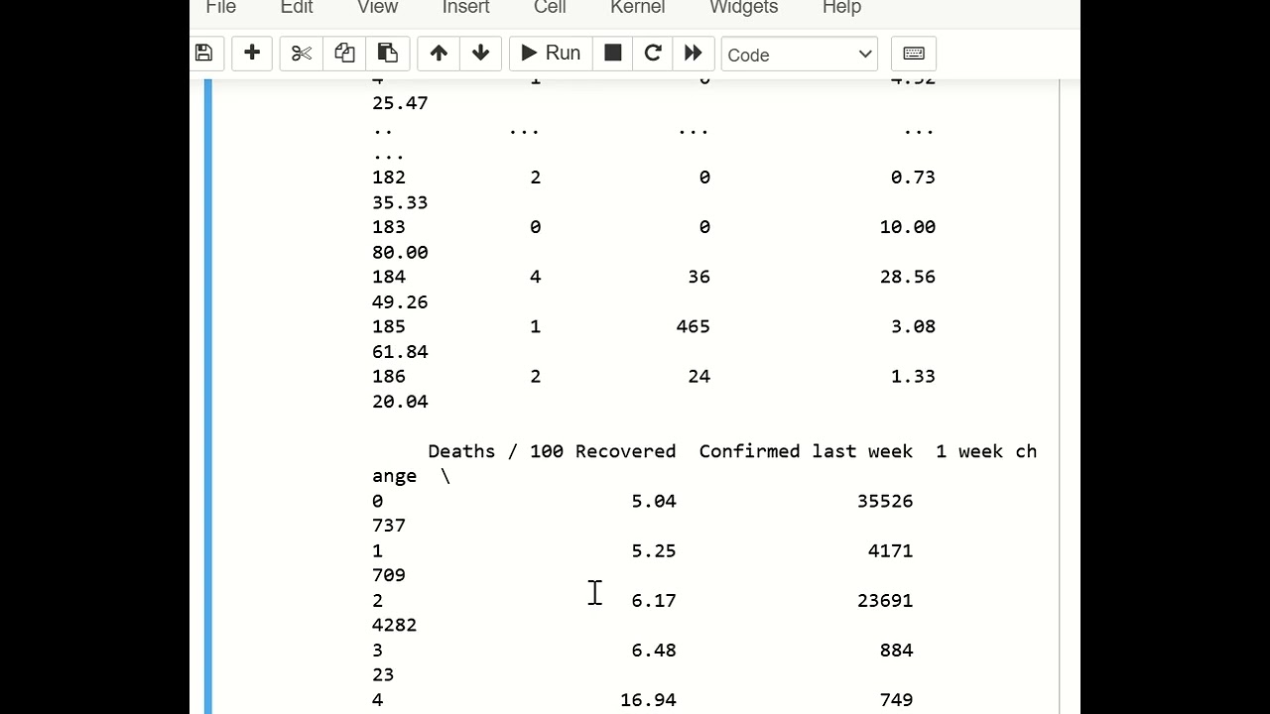Open the File menu

(221, 8)
